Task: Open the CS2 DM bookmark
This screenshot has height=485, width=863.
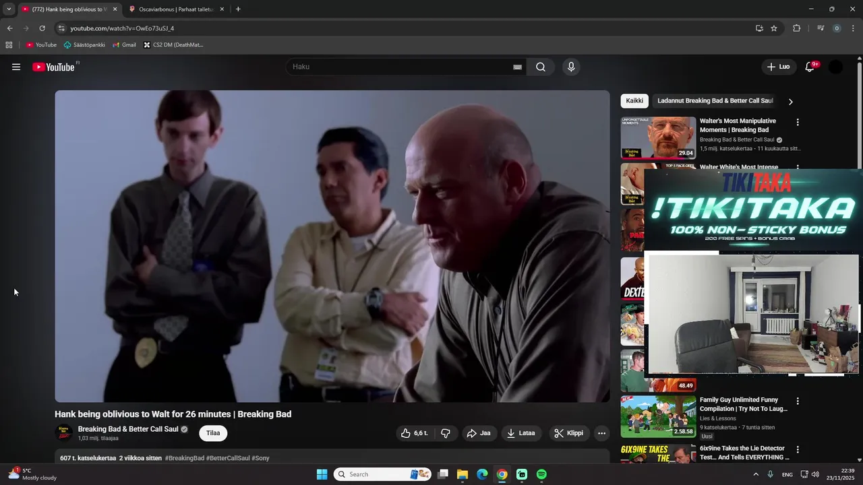Action: (x=173, y=45)
